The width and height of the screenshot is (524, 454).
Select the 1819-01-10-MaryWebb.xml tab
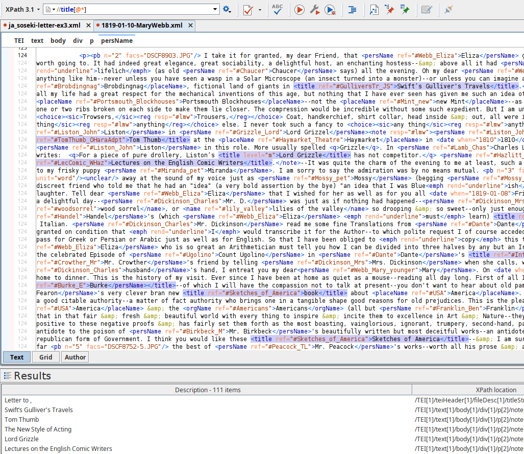[x=142, y=26]
